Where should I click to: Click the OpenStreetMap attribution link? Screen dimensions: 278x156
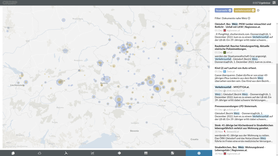(22, 147)
